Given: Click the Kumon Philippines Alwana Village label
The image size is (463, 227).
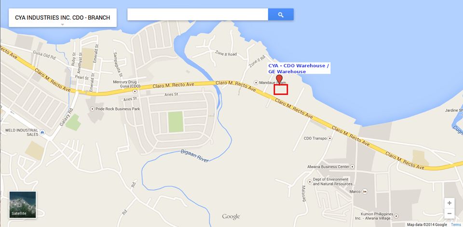Looking at the screenshot, I should pos(377,216).
